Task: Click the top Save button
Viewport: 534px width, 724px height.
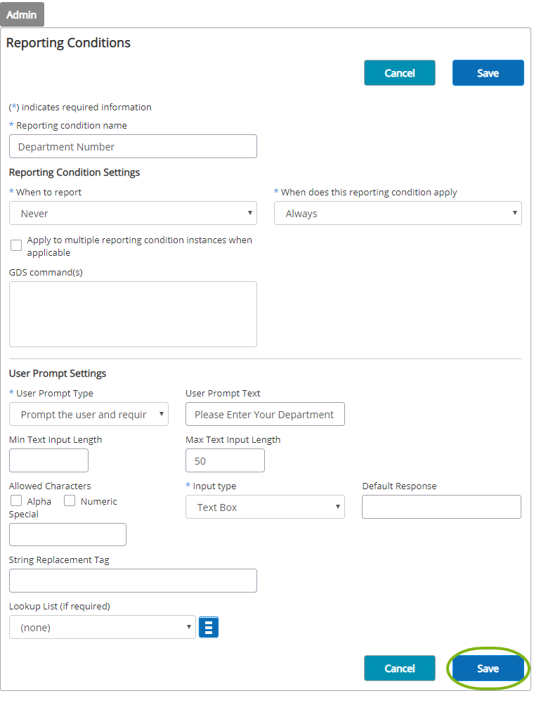Action: coord(488,73)
